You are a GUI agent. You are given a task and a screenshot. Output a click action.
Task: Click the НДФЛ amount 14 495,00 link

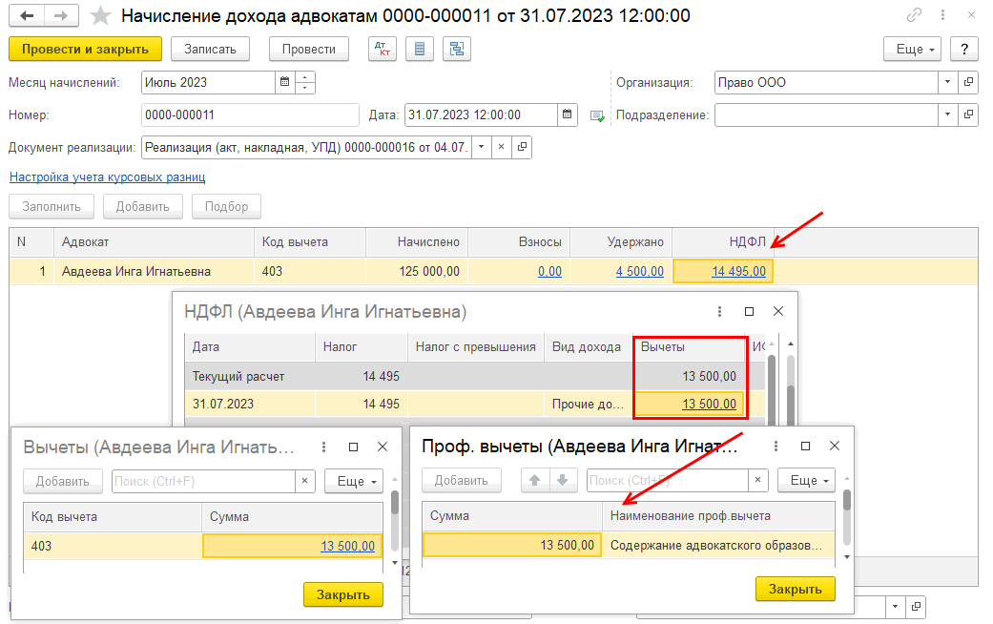click(x=737, y=272)
